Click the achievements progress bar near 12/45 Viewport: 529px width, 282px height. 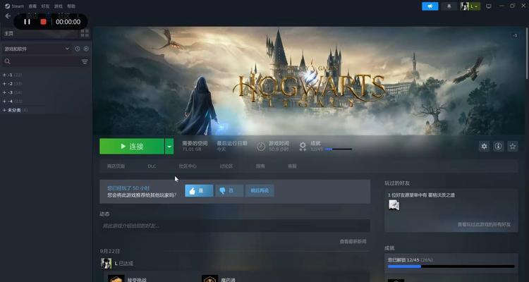tap(339, 149)
